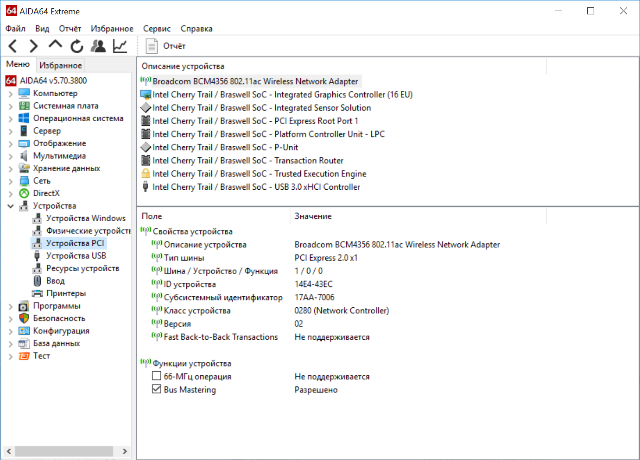This screenshot has height=460, width=640.
Task: Open the users toolbar icon
Action: click(98, 46)
